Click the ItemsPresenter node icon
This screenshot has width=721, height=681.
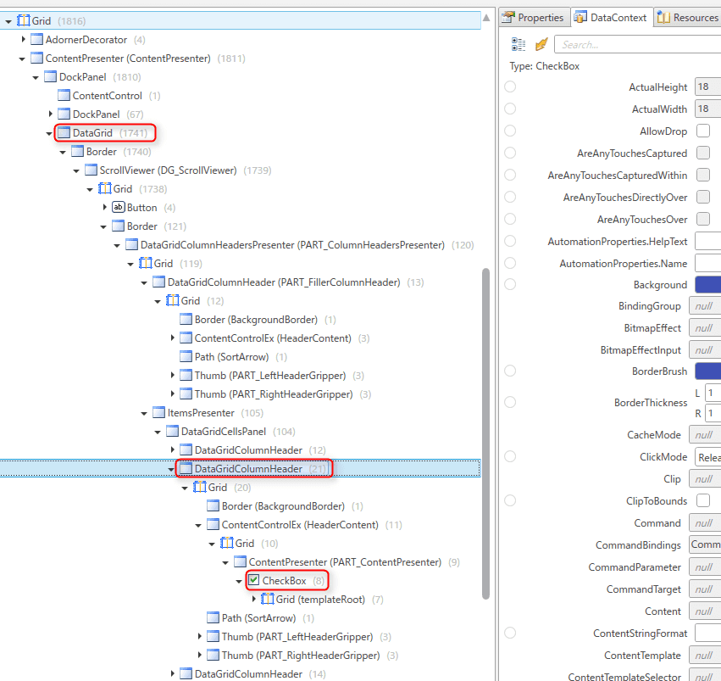point(158,412)
